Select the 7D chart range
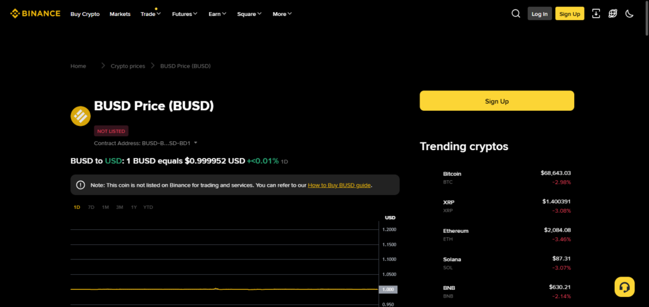Viewport: 649px width, 307px height. [x=91, y=207]
